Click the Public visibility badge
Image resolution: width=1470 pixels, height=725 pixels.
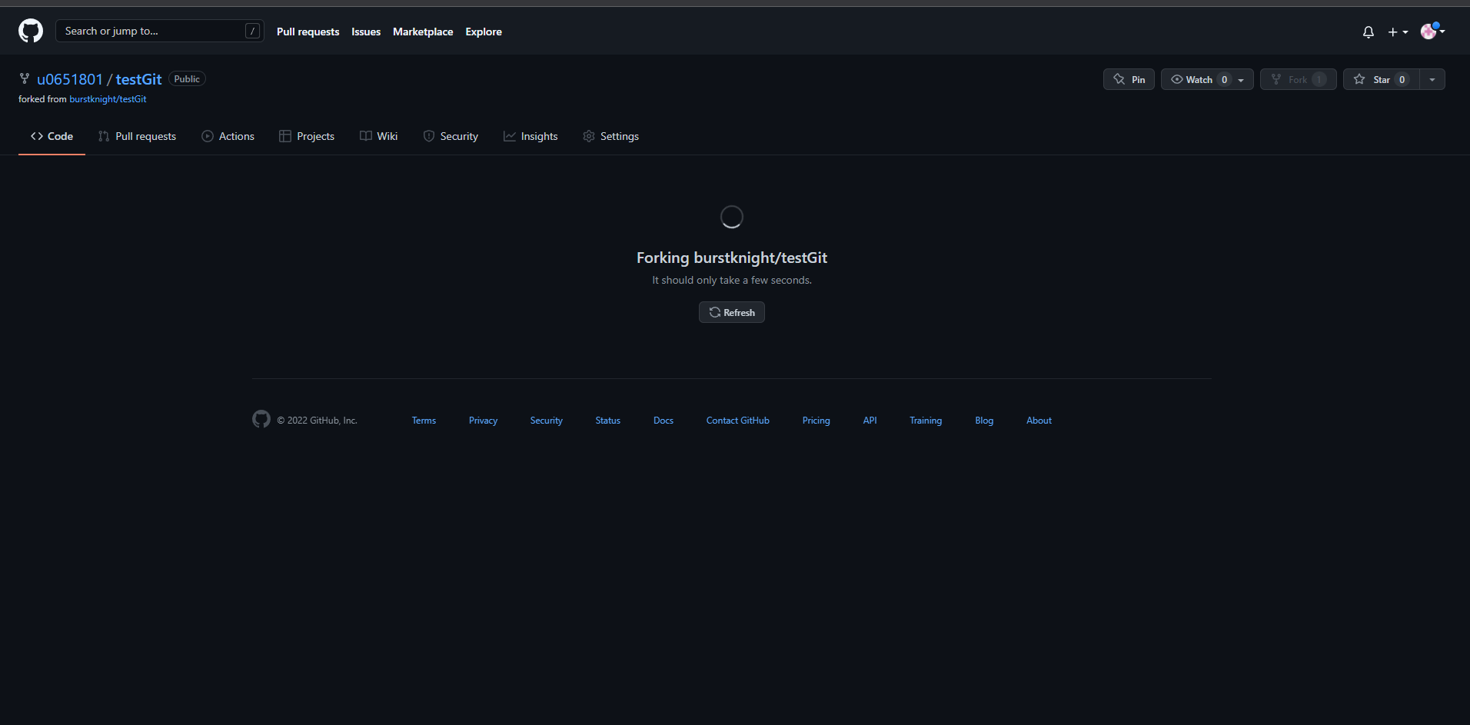coord(187,79)
